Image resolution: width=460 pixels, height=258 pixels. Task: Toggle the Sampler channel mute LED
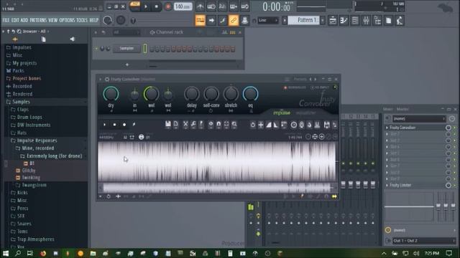tap(96, 49)
